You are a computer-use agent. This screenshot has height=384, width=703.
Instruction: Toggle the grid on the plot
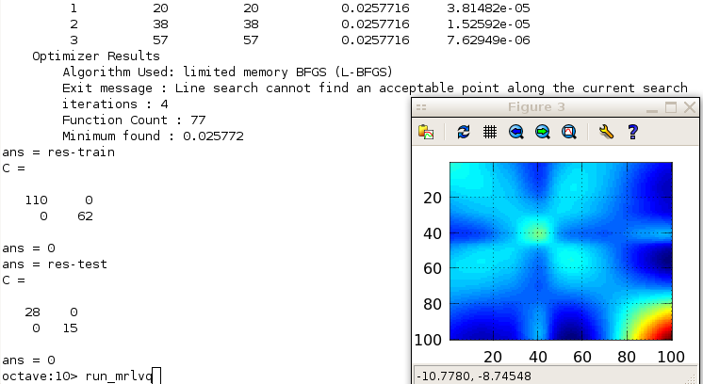pos(489,133)
